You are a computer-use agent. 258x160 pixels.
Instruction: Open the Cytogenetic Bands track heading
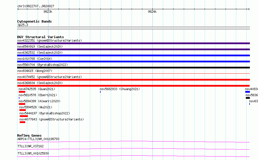tap(34, 21)
